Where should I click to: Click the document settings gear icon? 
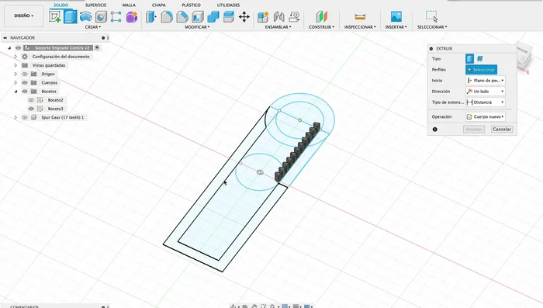pos(25,57)
